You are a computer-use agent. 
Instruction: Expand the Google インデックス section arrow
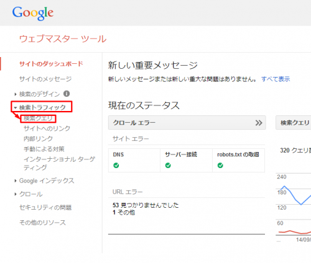(16, 181)
